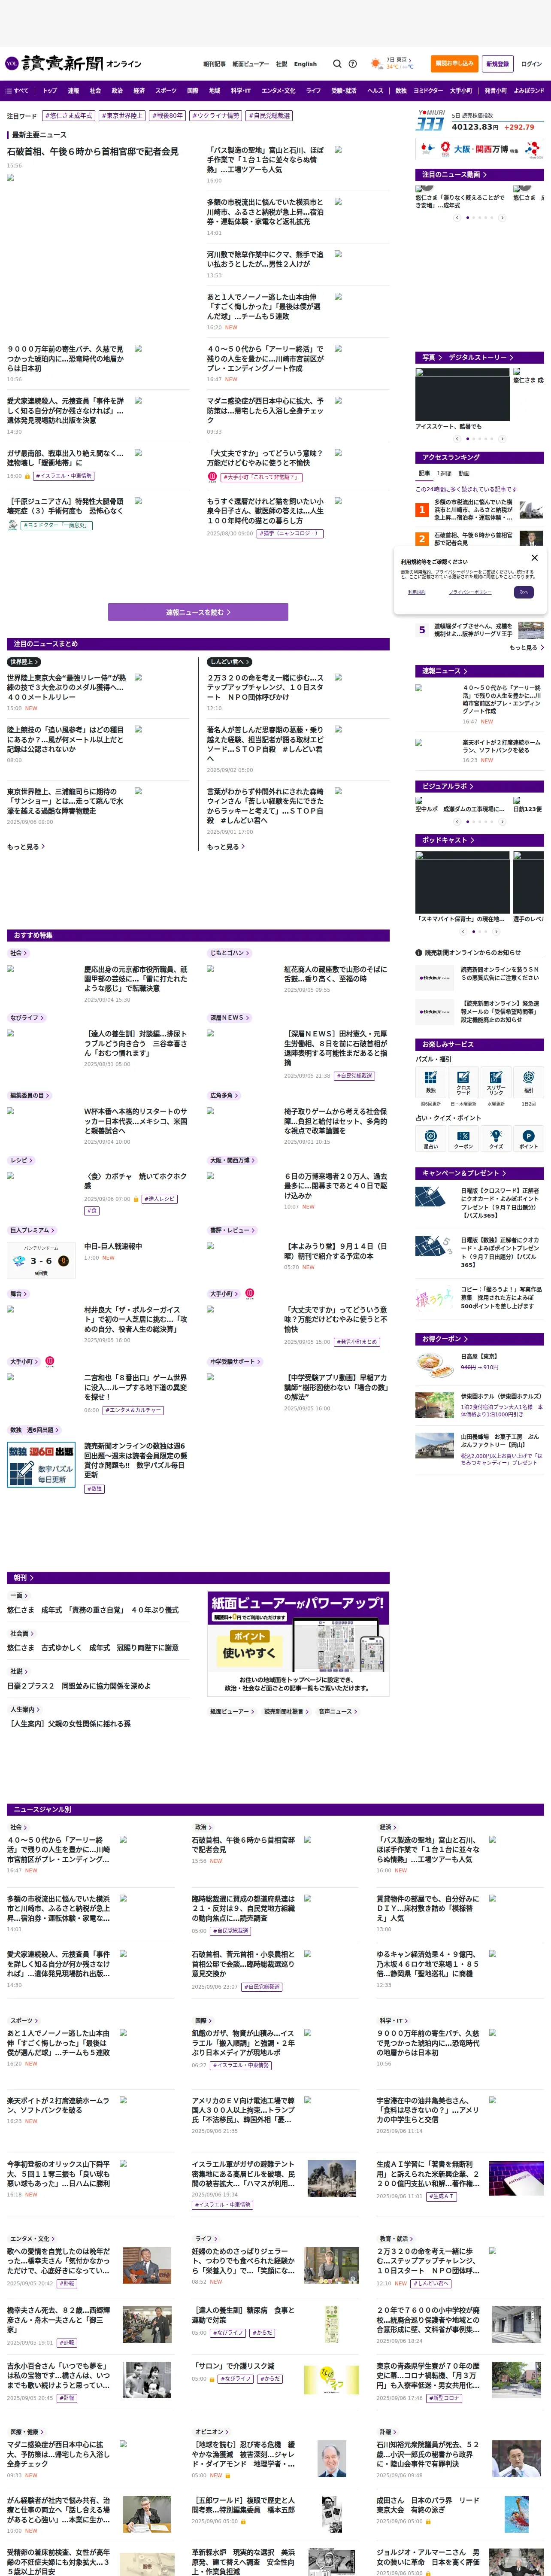
Task: Select the スポーツ nav item
Action: point(166,90)
